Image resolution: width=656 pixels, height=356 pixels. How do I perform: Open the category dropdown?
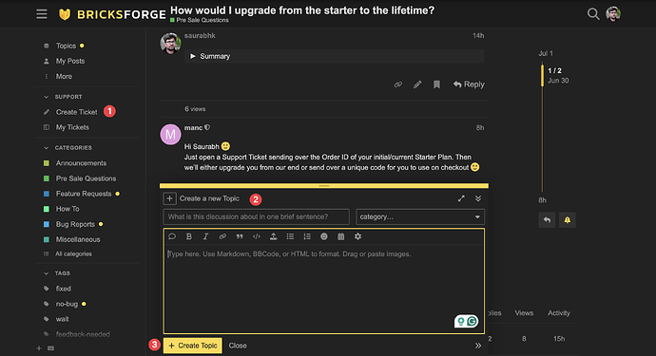tap(420, 216)
